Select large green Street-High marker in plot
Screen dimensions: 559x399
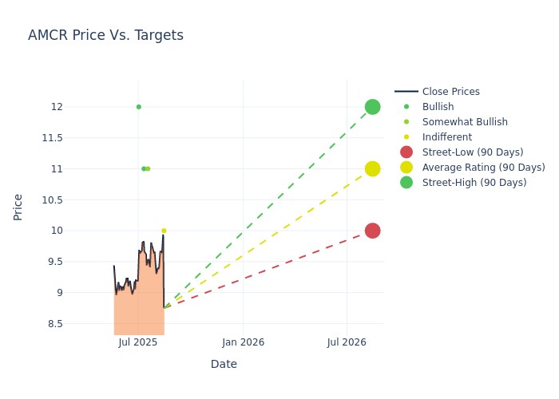(x=372, y=107)
